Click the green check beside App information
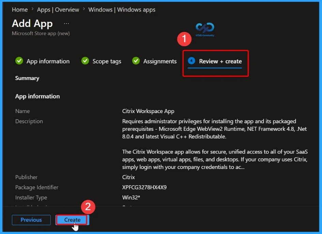Image resolution: width=322 pixels, height=234 pixels. (x=19, y=61)
